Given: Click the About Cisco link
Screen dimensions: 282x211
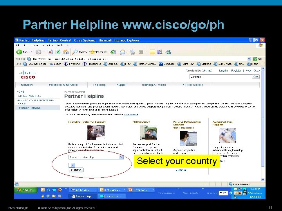Looking at the screenshot, I should (x=252, y=70).
